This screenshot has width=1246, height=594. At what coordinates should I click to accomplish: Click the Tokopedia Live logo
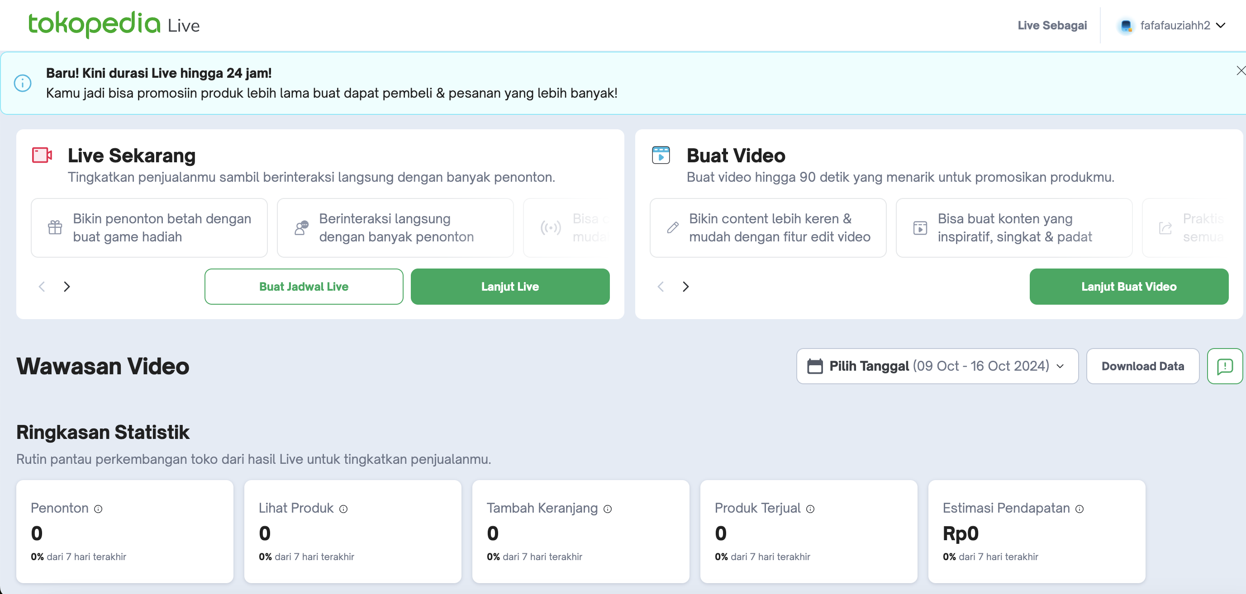[114, 24]
